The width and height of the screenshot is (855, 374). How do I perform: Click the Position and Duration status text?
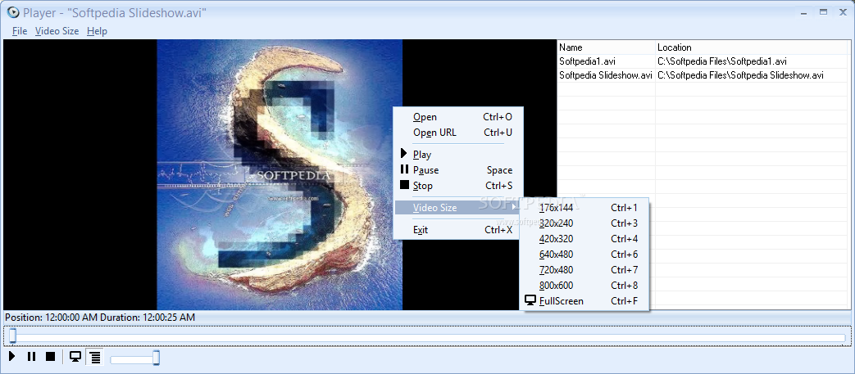(100, 318)
